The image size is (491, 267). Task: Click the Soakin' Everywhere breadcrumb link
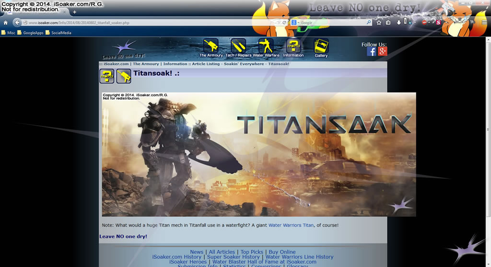244,64
